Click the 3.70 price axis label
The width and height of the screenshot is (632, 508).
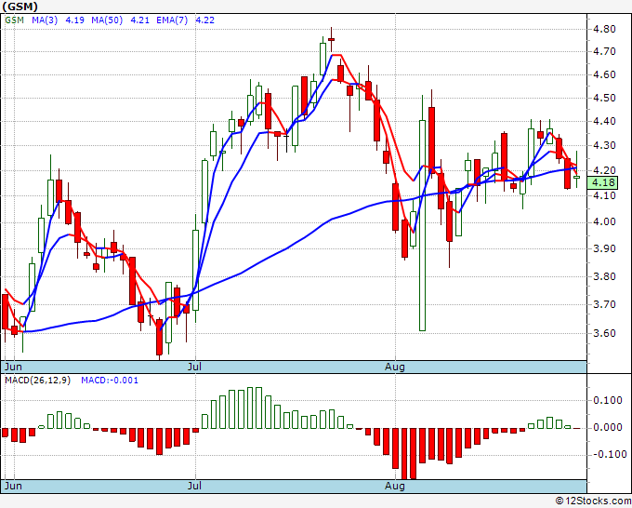point(604,304)
